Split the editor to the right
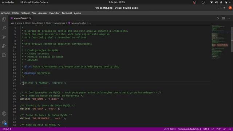This screenshot has height=131, width=233. 224,18
